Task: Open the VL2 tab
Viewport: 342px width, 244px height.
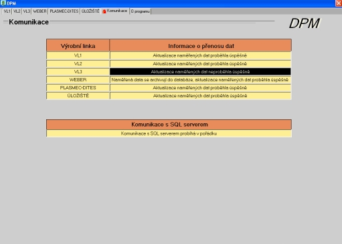Action: pos(17,11)
